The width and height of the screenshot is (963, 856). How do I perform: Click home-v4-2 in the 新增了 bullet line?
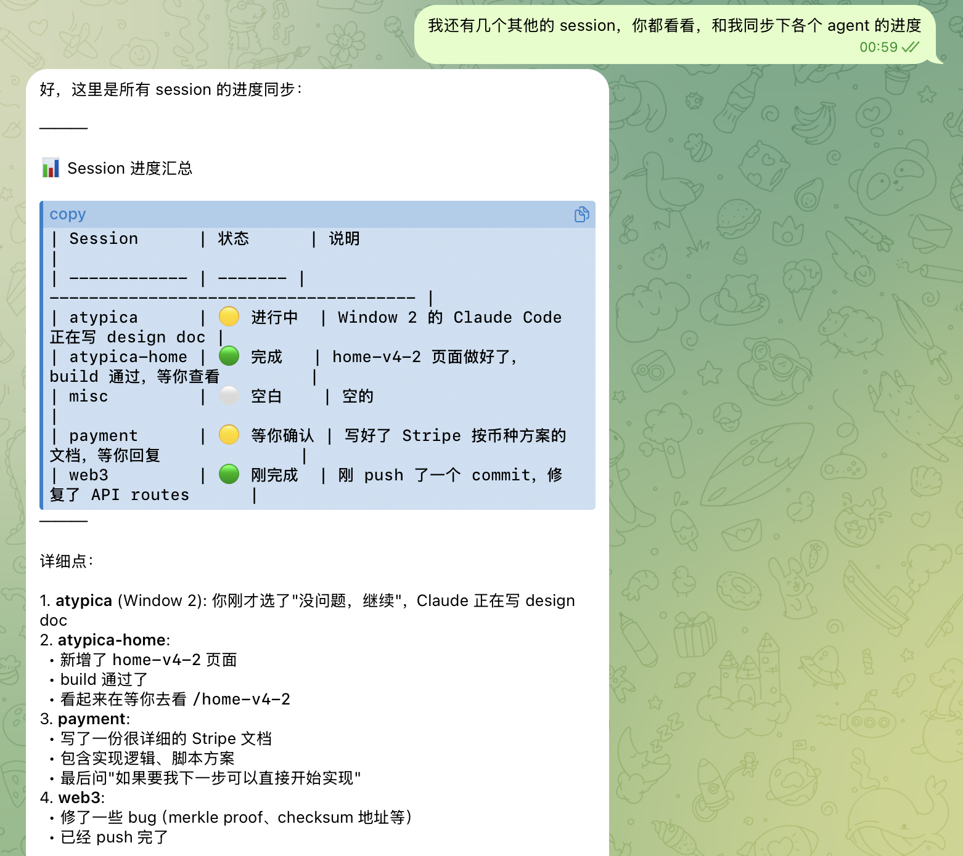click(x=157, y=660)
